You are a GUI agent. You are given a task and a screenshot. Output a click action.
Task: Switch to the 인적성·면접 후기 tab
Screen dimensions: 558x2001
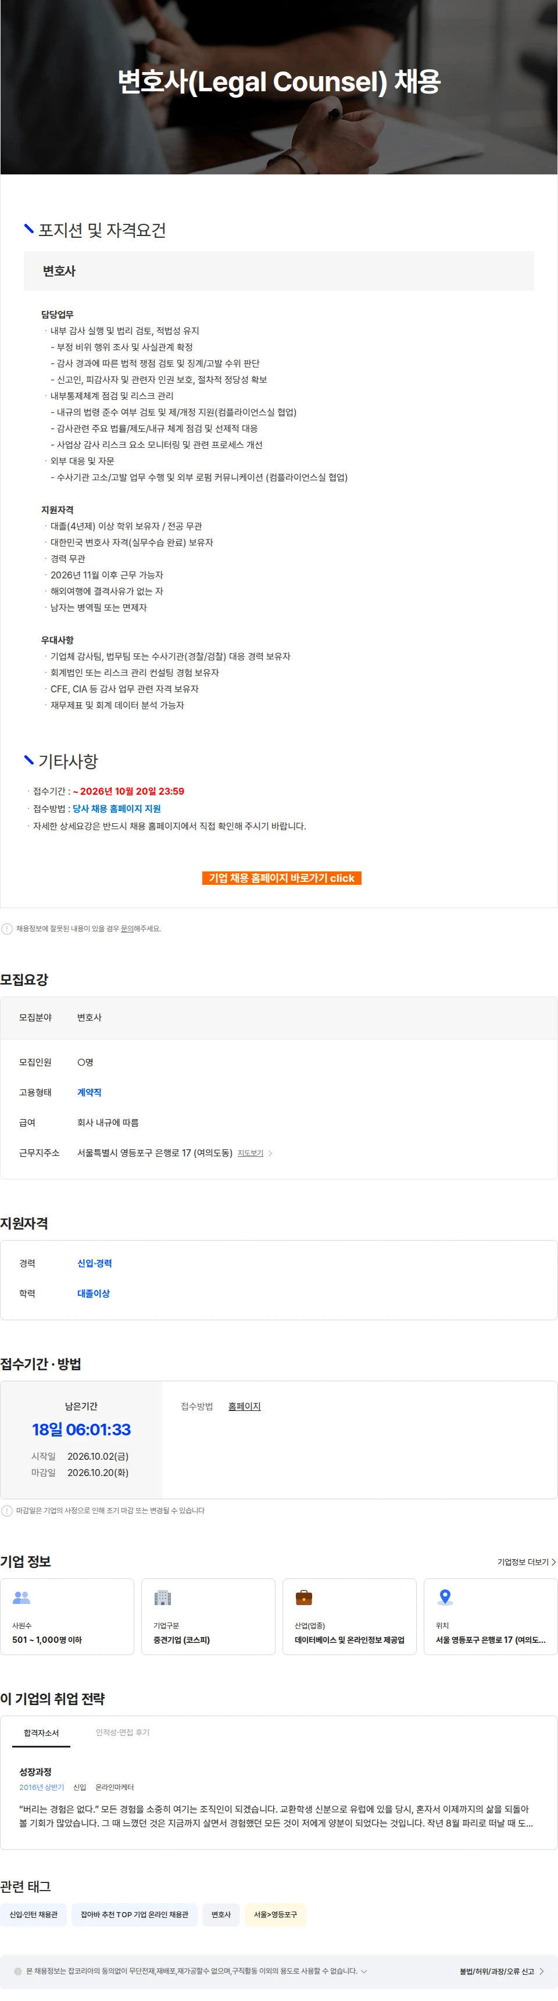[x=123, y=1732]
